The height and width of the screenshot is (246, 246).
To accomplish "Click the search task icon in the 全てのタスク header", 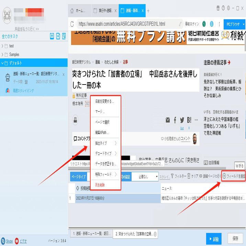I will coord(64,36).
